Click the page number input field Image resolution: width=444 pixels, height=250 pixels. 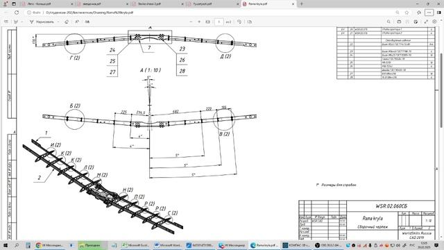click(x=219, y=22)
